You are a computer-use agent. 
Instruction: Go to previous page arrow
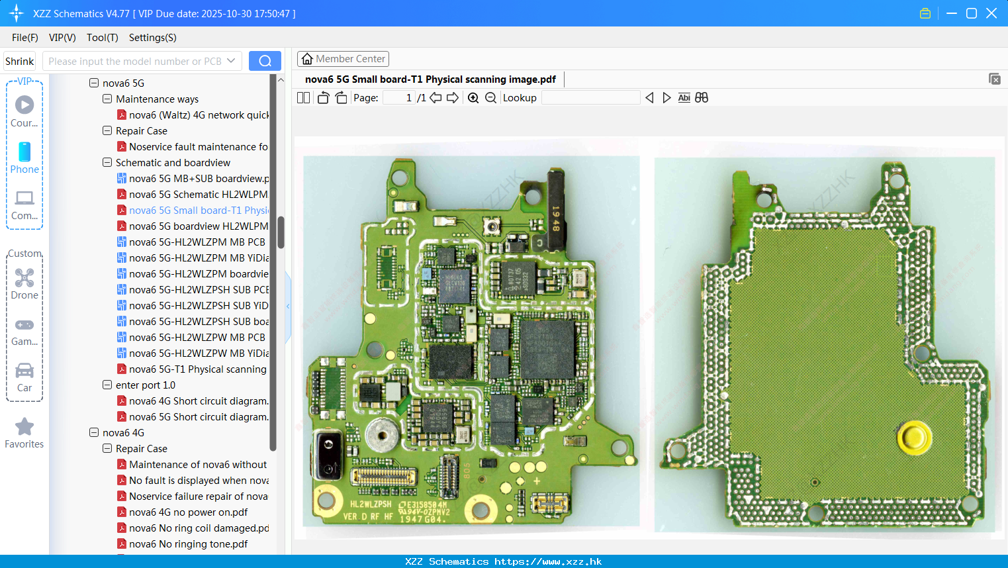coord(435,97)
